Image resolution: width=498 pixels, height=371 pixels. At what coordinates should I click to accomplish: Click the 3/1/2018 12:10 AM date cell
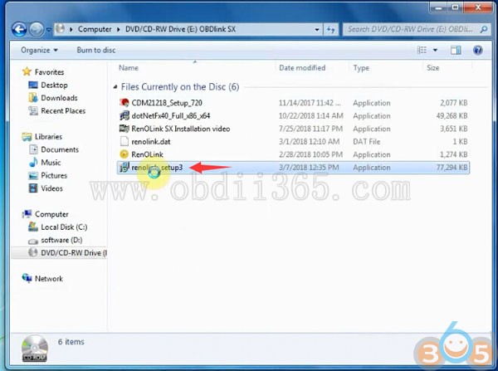point(309,141)
